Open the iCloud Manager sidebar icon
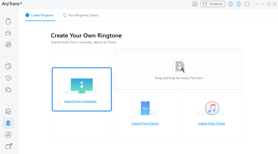This screenshot has height=154, width=278. [x=8, y=33]
